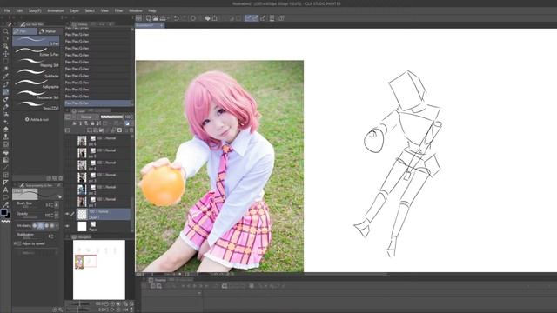The height and width of the screenshot is (313, 557).
Task: Click the Clip Studio logo icon in the command bar
Action: (x=139, y=18)
